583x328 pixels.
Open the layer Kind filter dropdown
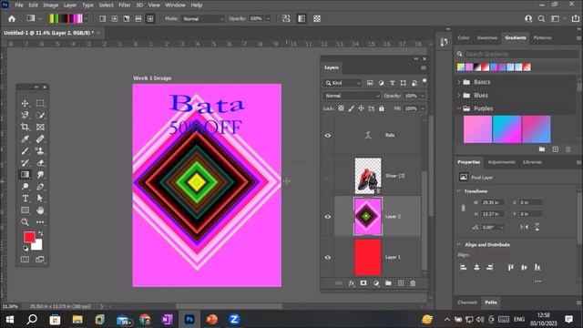pos(343,83)
